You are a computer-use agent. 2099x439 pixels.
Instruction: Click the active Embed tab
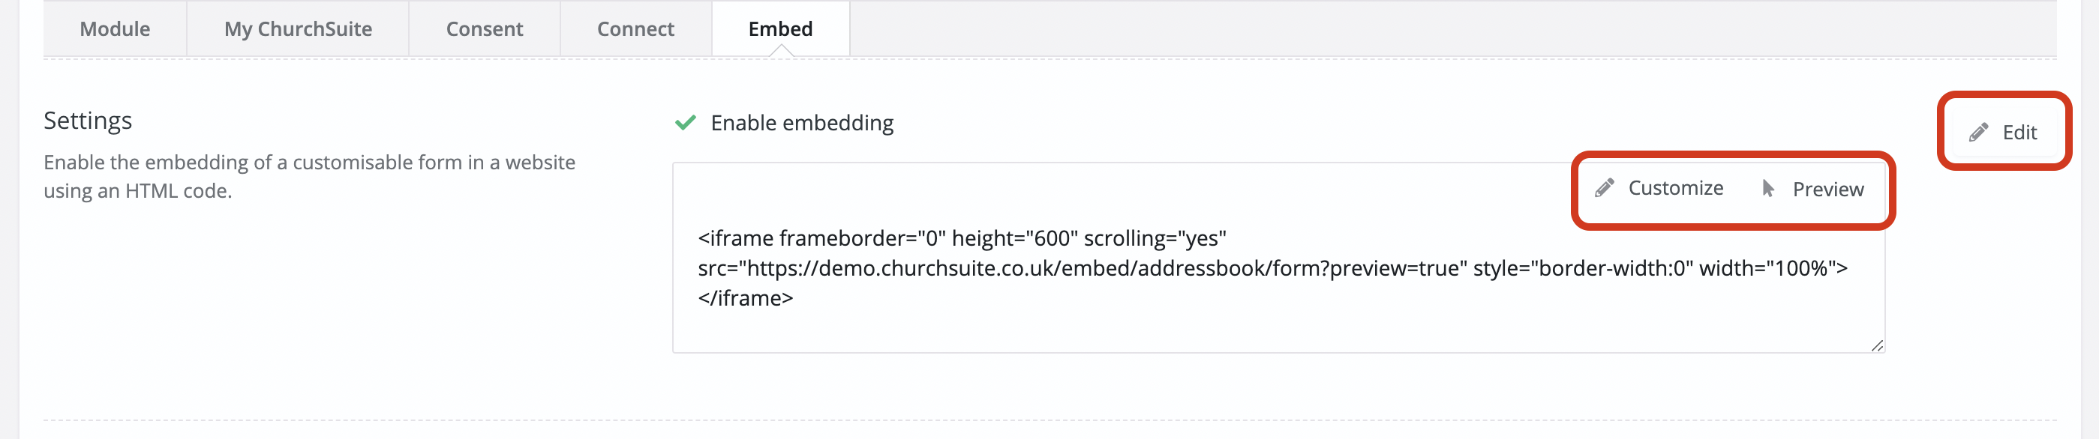[x=779, y=28]
